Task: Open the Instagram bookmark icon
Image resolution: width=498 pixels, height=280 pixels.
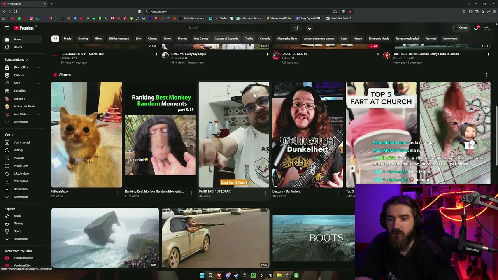Action: point(31,19)
